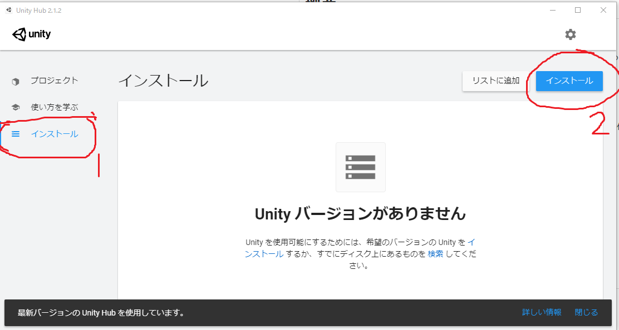The width and height of the screenshot is (619, 330).
Task: Maximize the Unity Hub window
Action: (x=577, y=10)
